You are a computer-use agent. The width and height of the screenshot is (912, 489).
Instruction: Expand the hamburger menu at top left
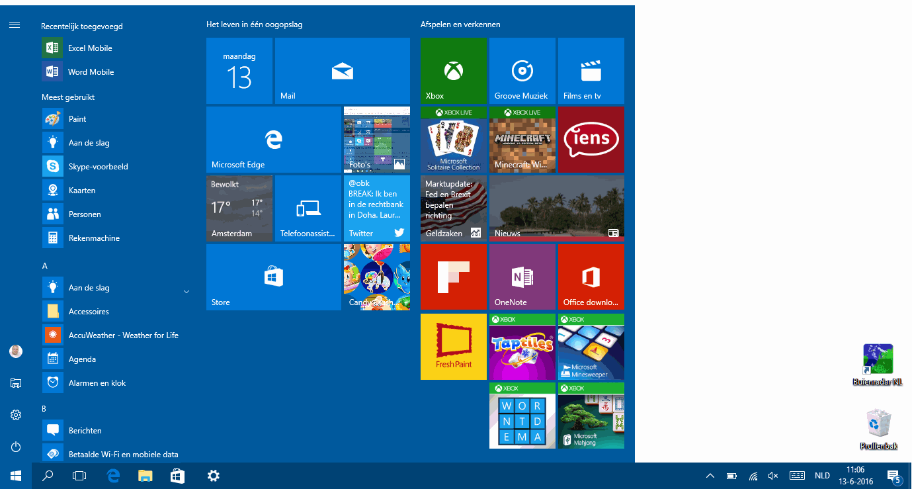pos(15,25)
